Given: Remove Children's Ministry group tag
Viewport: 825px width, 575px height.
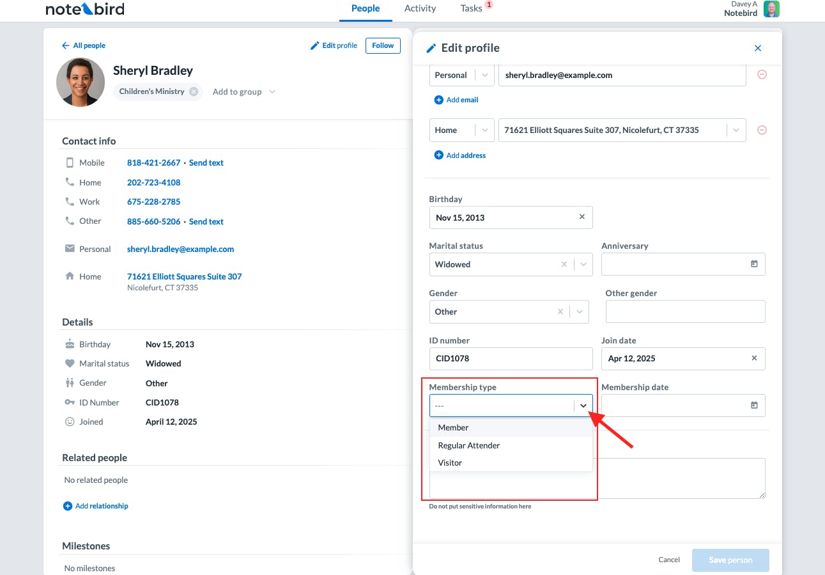Looking at the screenshot, I should click(x=194, y=91).
